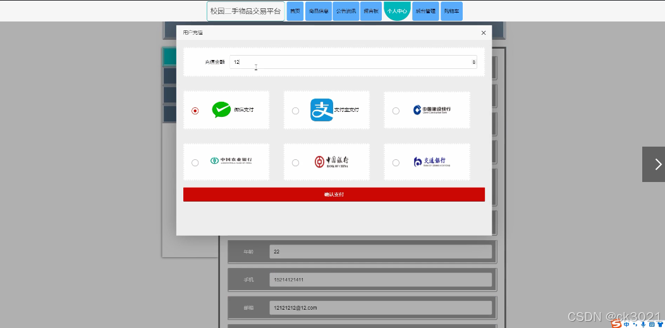The width and height of the screenshot is (665, 328).
Task: Click the red 确认支付 button
Action: 334,195
